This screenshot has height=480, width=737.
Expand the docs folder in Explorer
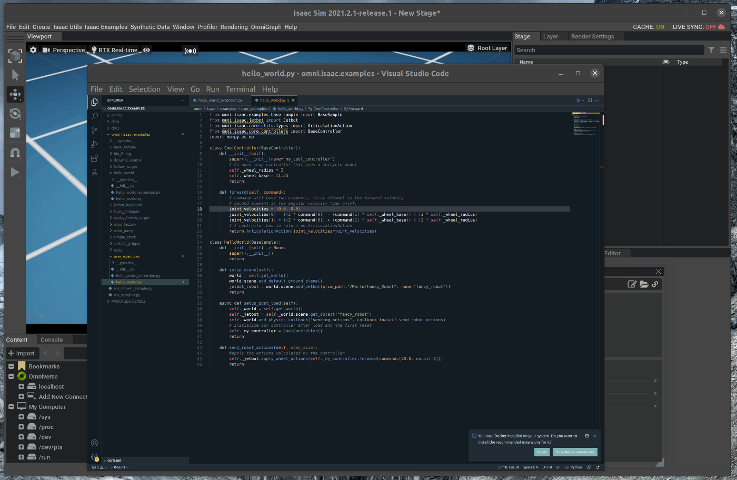pos(115,128)
